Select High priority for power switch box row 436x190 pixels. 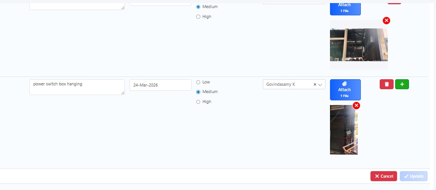198,102
